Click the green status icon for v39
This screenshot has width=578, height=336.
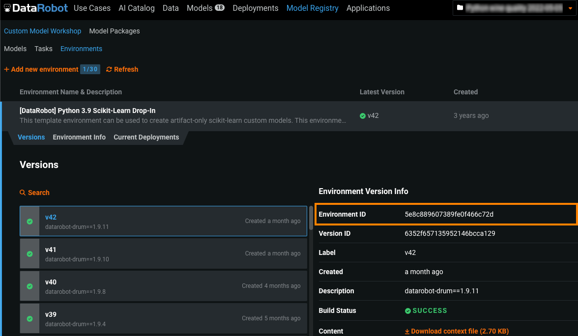(x=29, y=319)
